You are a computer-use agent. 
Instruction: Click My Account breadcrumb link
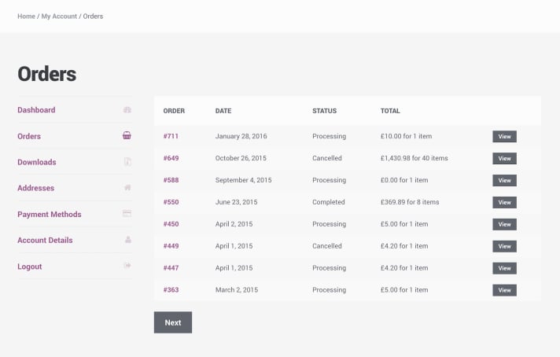(59, 17)
